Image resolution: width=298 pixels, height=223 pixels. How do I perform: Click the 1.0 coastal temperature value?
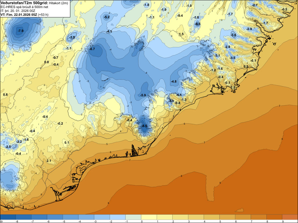click(x=233, y=87)
